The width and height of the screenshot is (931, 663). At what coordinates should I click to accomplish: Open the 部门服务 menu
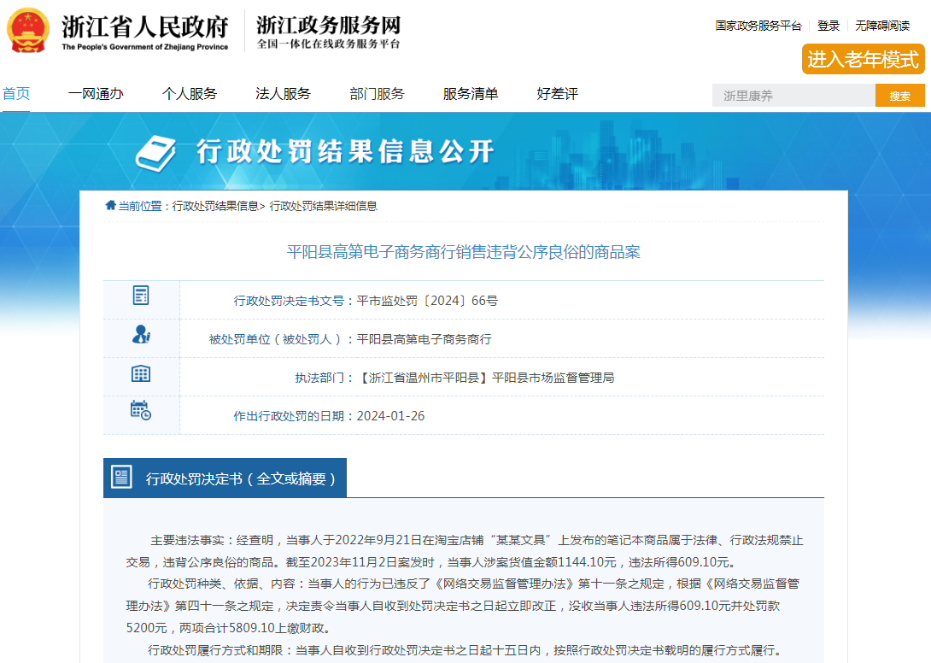pyautogui.click(x=377, y=94)
